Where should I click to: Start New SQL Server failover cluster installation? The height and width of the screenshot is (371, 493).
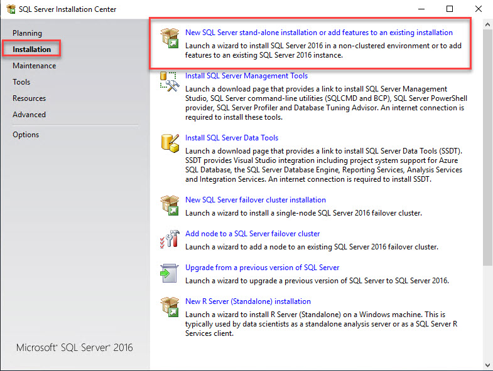point(256,200)
